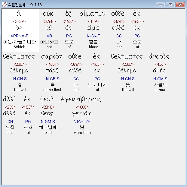Click the Korean gloss 사람의

click(160, 84)
